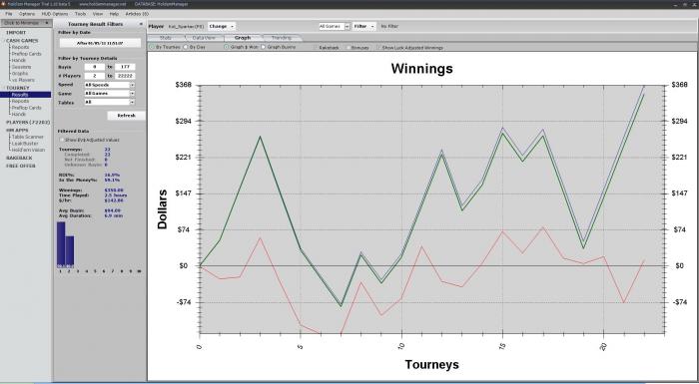The width and height of the screenshot is (699, 384).
Task: Switch to the Data View tab
Action: (204, 38)
